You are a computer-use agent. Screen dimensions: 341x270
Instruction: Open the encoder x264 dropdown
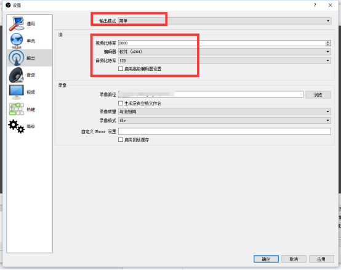pyautogui.click(x=225, y=52)
